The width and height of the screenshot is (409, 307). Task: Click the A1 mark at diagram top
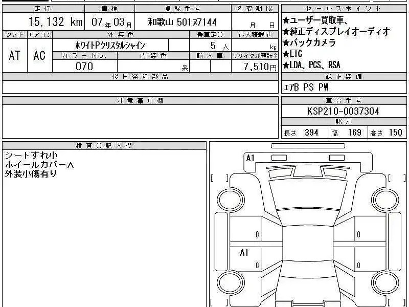click(x=250, y=158)
